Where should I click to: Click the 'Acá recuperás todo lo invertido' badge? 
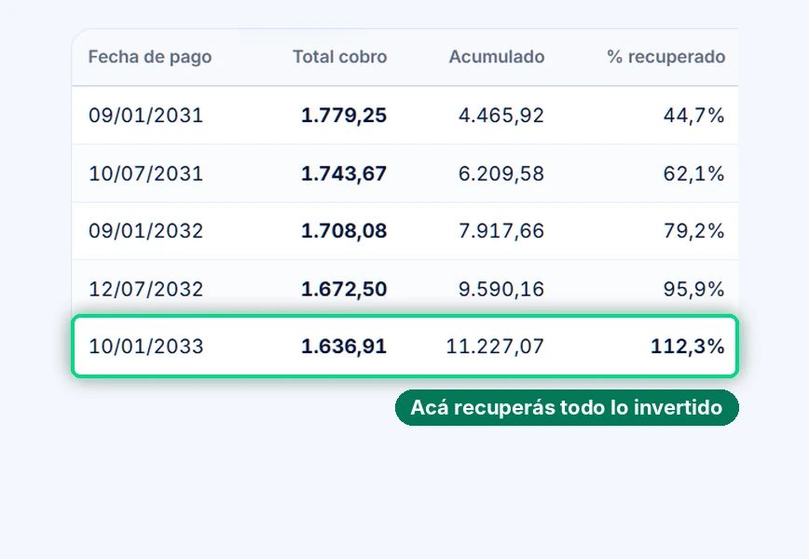(567, 407)
